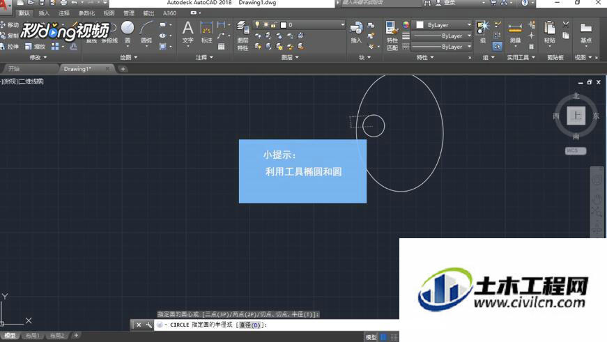Click the Array tool icon in Modify panel
Screen dimensions: 607x342
[x=55, y=47]
